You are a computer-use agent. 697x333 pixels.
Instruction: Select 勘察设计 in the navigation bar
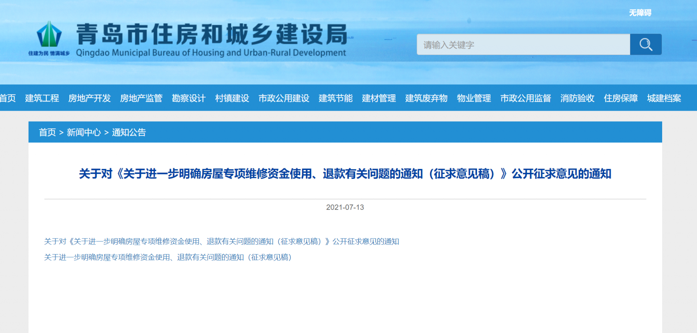(189, 98)
